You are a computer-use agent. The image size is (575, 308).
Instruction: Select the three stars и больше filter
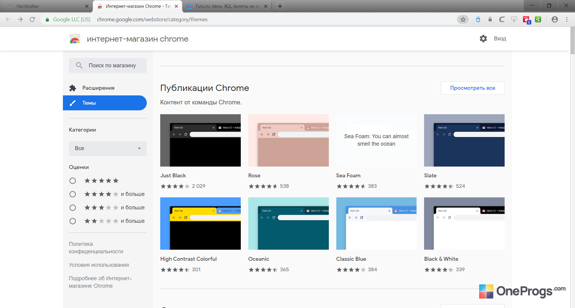click(72, 208)
